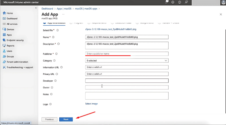Select the Review + create tab
This screenshot has height=125, width=226.
point(169,23)
